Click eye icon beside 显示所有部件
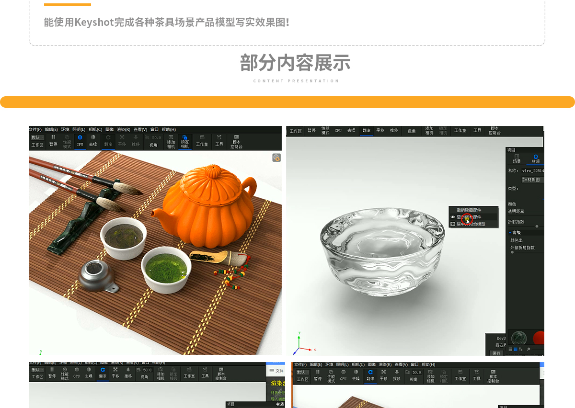This screenshot has height=408, width=575. click(452, 217)
